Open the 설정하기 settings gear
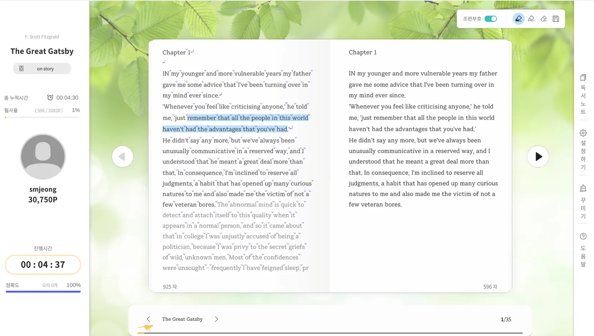594x336 pixels. coord(583,149)
